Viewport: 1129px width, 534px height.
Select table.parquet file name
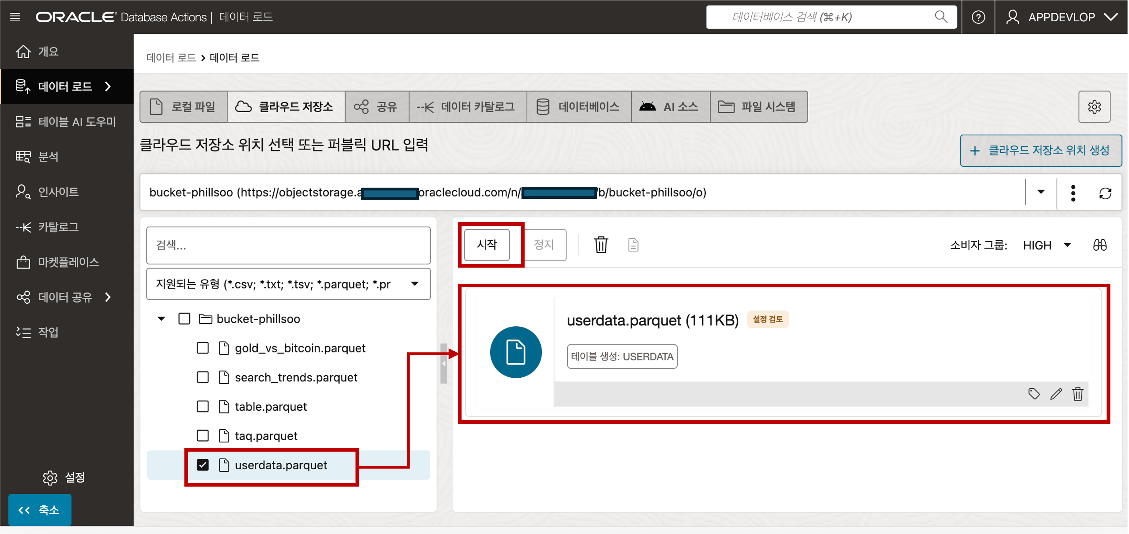[271, 407]
